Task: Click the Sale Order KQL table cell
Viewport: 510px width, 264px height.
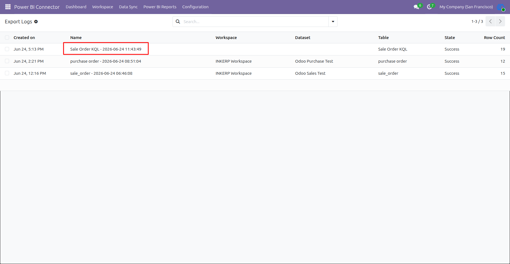Action: click(393, 49)
